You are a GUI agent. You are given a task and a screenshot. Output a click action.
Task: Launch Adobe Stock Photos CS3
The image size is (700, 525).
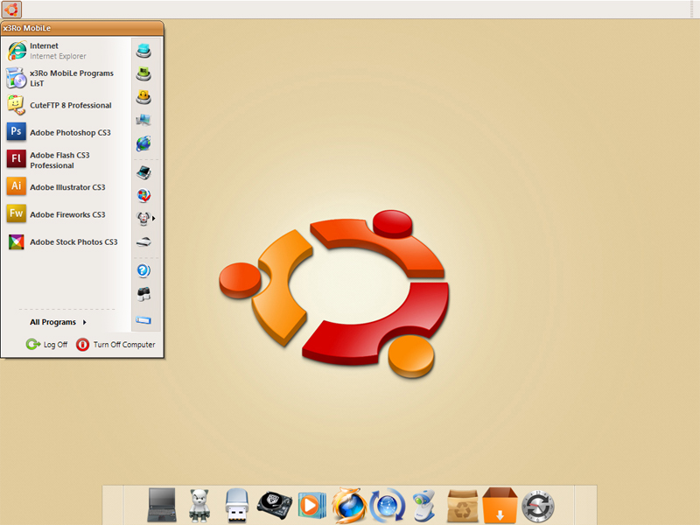click(x=67, y=241)
